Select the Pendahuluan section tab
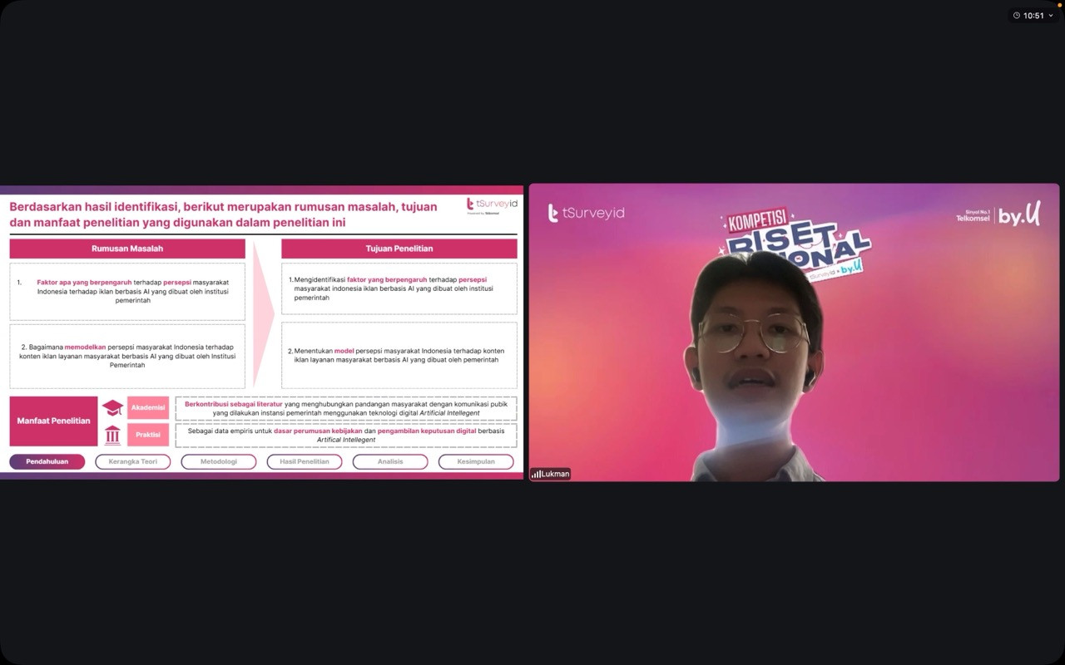The image size is (1065, 665). (x=47, y=461)
